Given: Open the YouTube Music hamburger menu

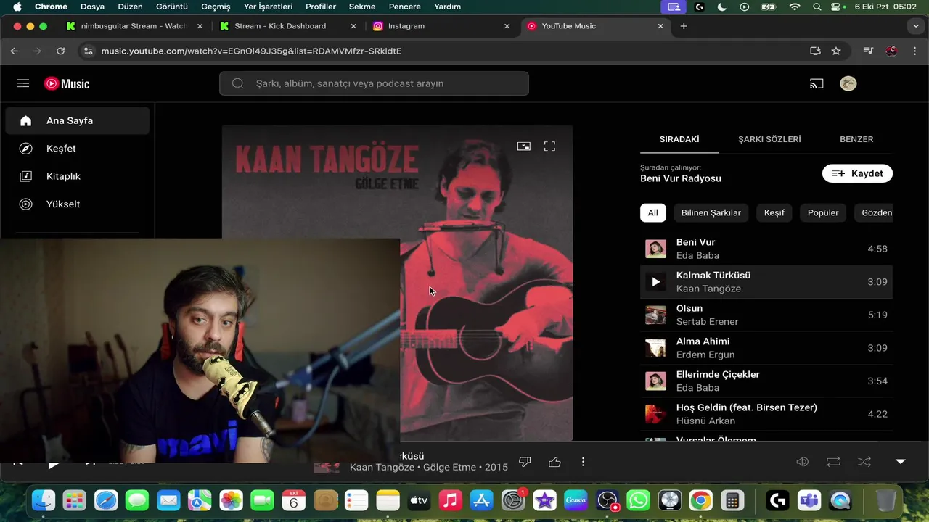Looking at the screenshot, I should pyautogui.click(x=23, y=83).
